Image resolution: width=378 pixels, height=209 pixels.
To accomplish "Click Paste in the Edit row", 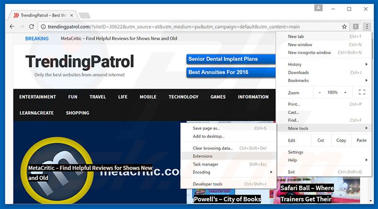I will point(361,140).
